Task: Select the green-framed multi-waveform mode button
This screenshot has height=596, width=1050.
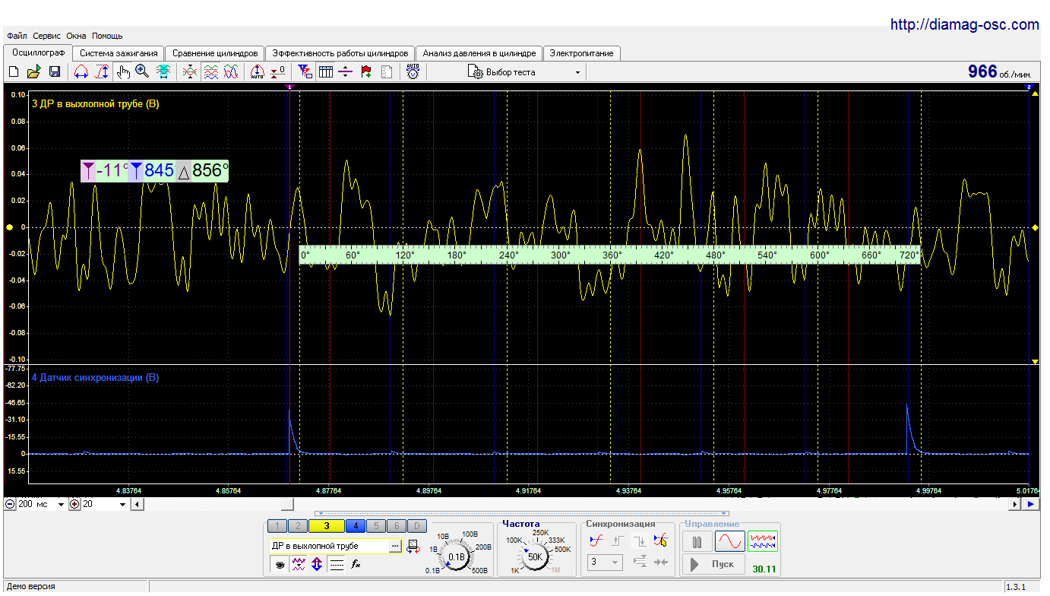Action: [x=763, y=541]
